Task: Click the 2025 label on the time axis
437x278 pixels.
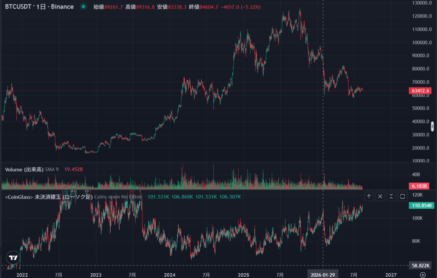Action: click(244, 275)
